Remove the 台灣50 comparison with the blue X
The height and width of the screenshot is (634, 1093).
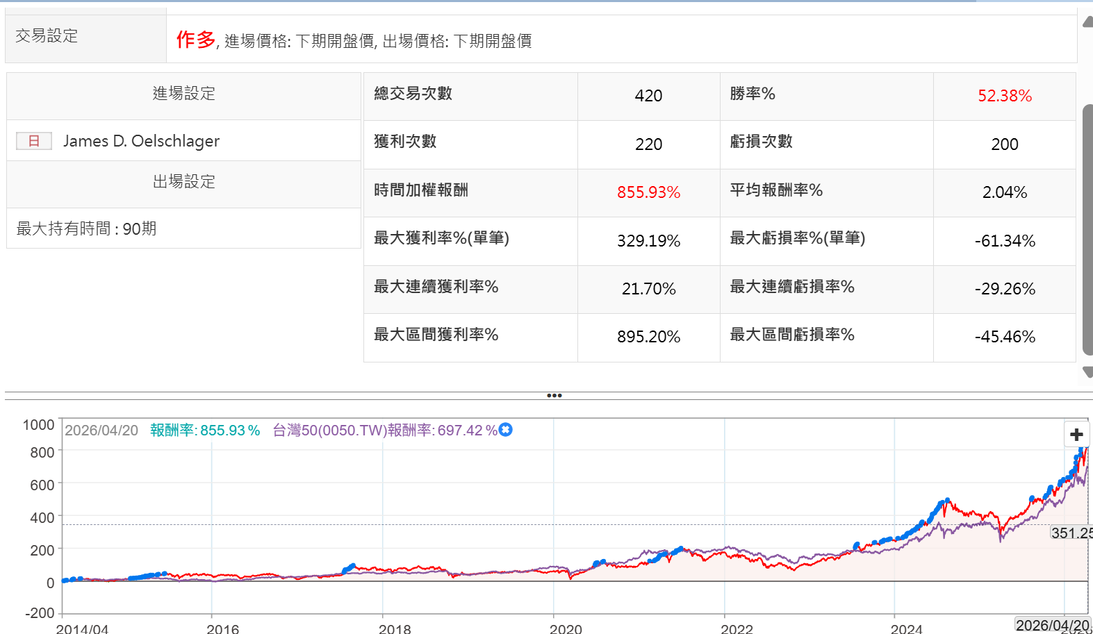pos(506,430)
